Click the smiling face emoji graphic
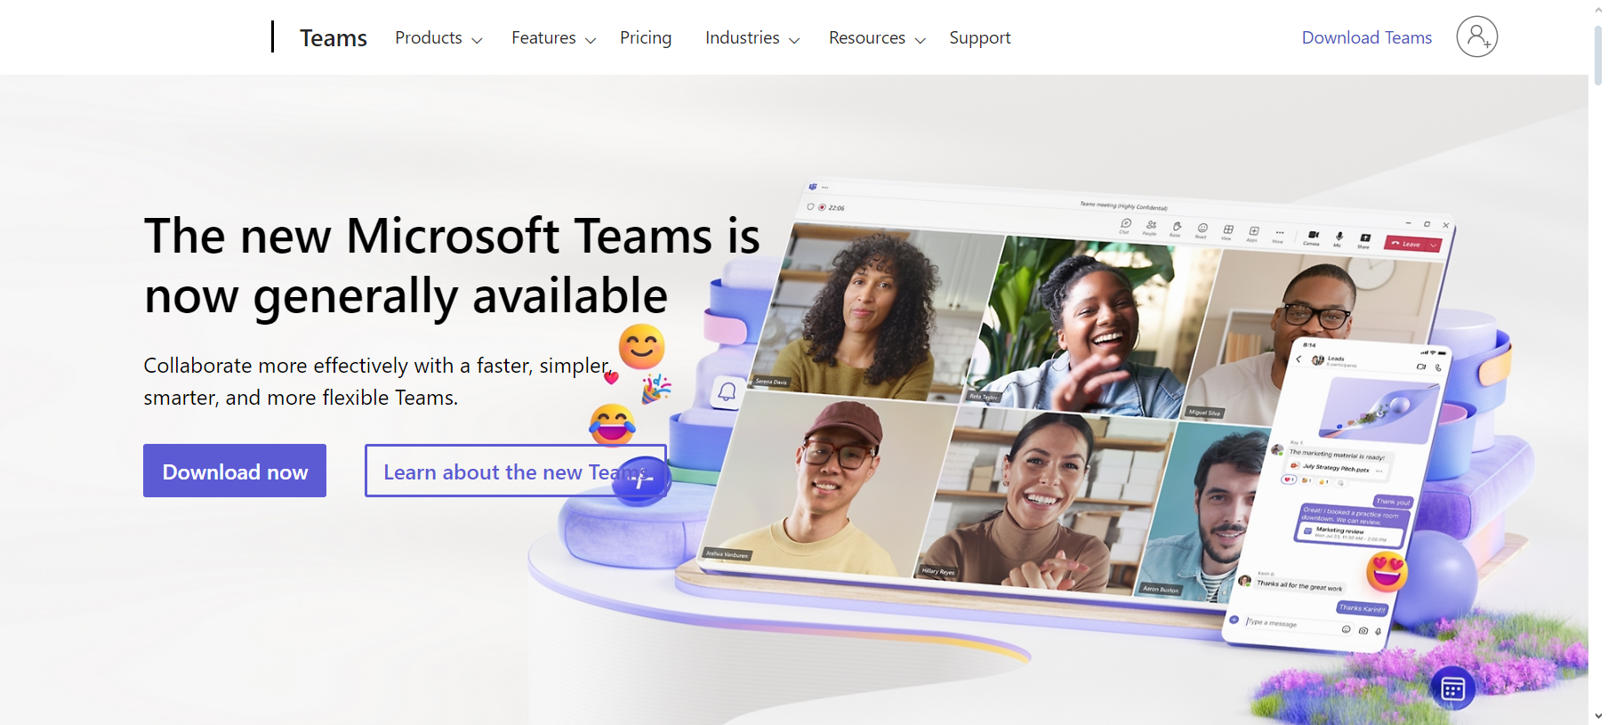The height and width of the screenshot is (725, 1608). click(x=642, y=346)
